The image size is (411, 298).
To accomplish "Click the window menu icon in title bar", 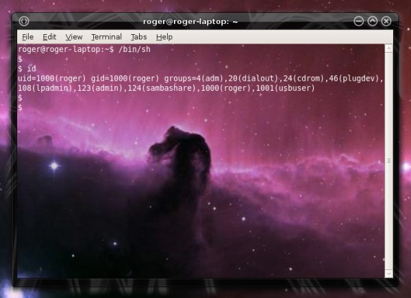I will click(24, 21).
